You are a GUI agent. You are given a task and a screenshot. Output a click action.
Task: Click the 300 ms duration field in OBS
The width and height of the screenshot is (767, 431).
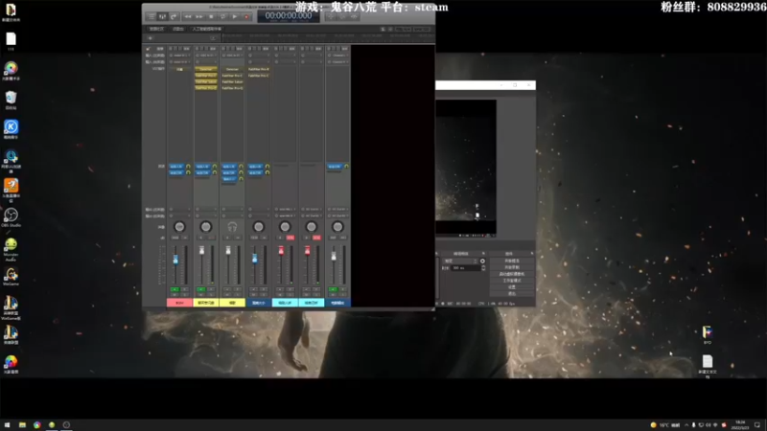pos(466,268)
